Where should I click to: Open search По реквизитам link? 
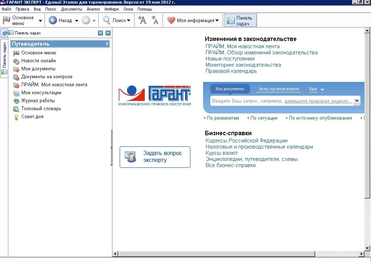point(223,118)
